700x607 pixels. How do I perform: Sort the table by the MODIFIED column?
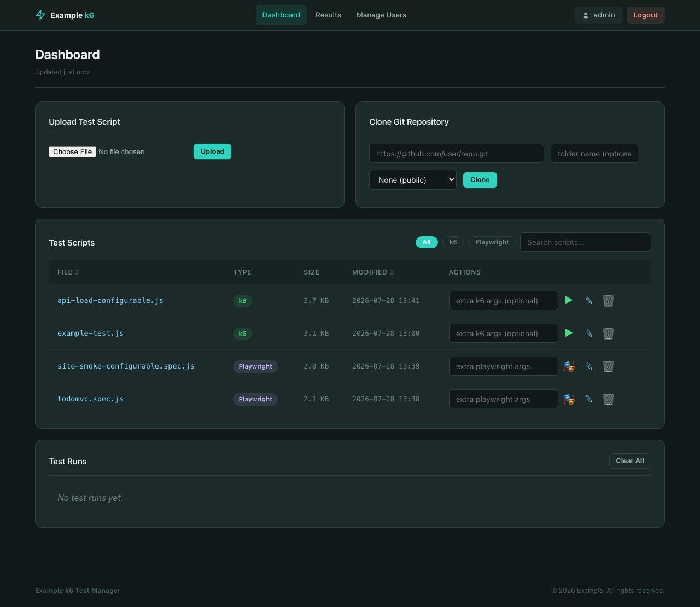[x=373, y=272]
